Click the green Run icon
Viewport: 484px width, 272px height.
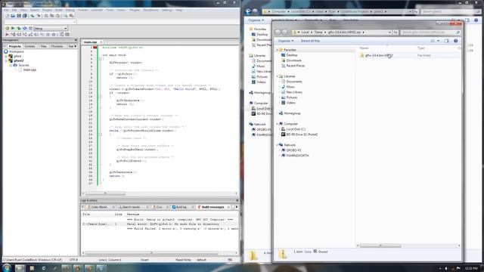click(13, 29)
